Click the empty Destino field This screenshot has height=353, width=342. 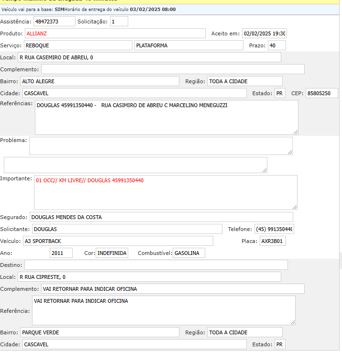point(156,265)
